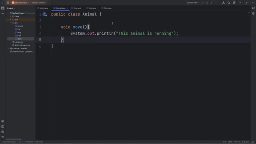Switch to the Dog.java tab

[x=76, y=8]
